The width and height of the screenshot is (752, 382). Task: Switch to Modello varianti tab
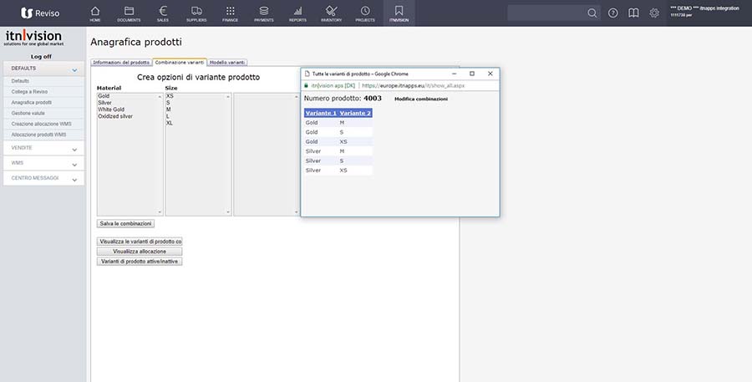coord(227,63)
